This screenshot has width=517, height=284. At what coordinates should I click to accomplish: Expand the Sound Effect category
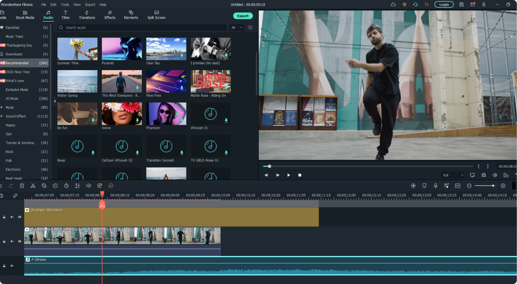(2, 116)
